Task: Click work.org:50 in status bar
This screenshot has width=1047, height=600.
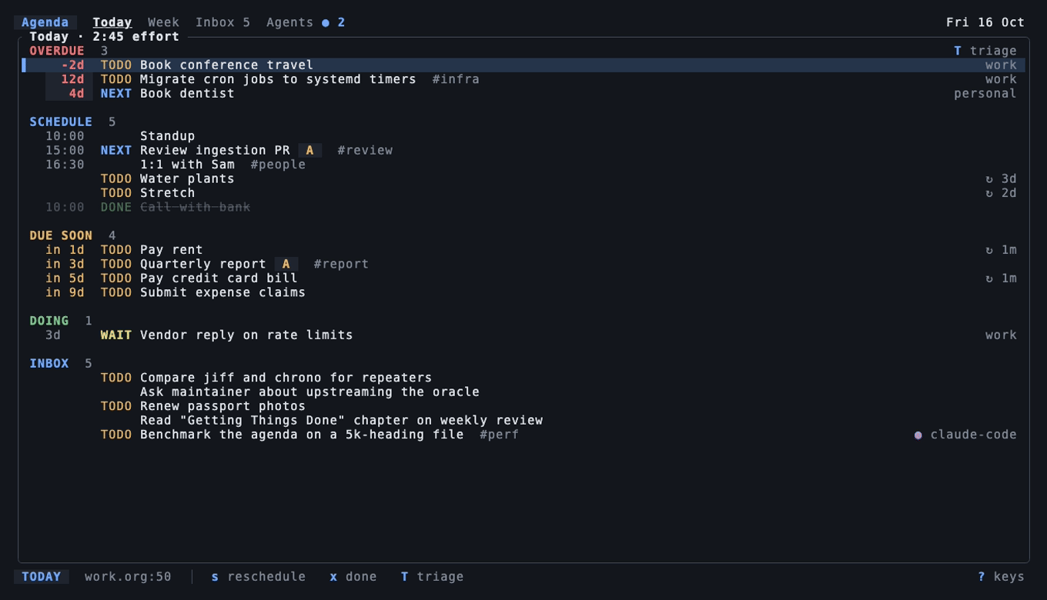Action: pos(128,576)
